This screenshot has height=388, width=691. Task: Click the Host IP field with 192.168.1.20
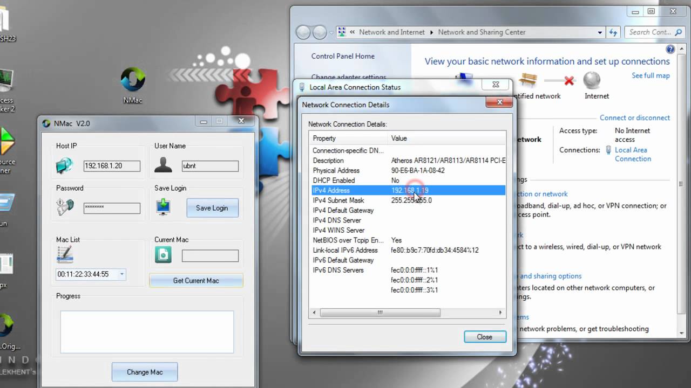112,166
